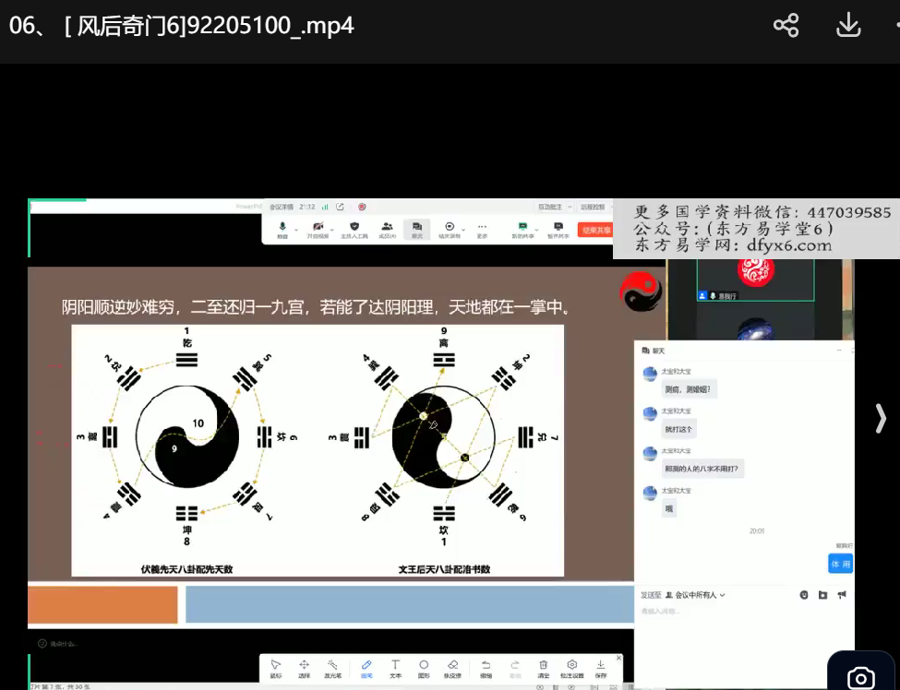Toggle the microphone mute (静音) button
This screenshot has height=690, width=900.
[x=282, y=229]
